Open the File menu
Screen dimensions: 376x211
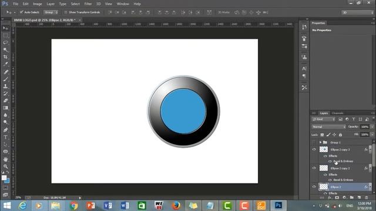point(16,4)
